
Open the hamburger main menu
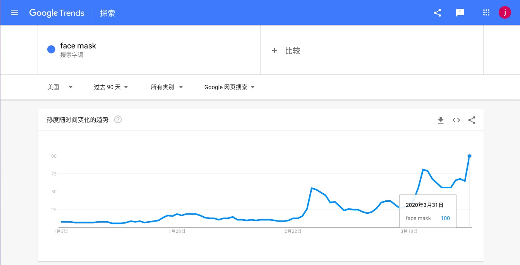pyautogui.click(x=14, y=13)
